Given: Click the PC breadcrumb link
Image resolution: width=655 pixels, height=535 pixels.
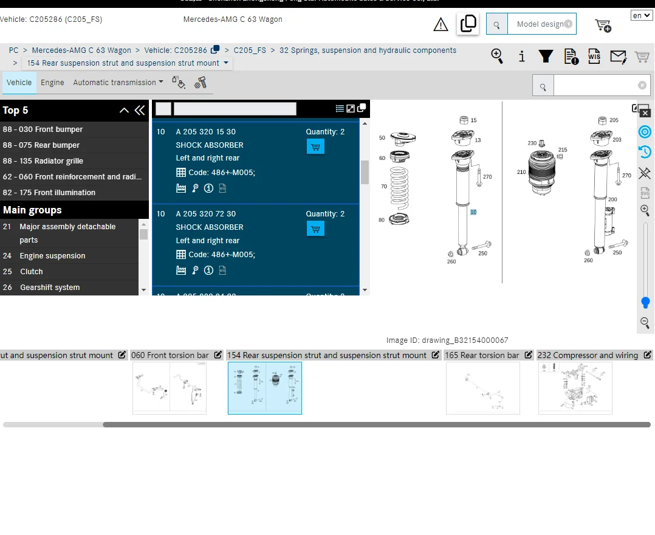Looking at the screenshot, I should click(14, 50).
